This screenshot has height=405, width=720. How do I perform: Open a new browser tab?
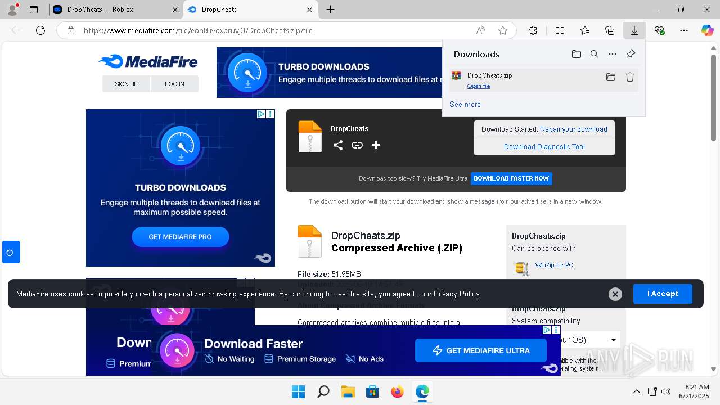click(x=331, y=10)
